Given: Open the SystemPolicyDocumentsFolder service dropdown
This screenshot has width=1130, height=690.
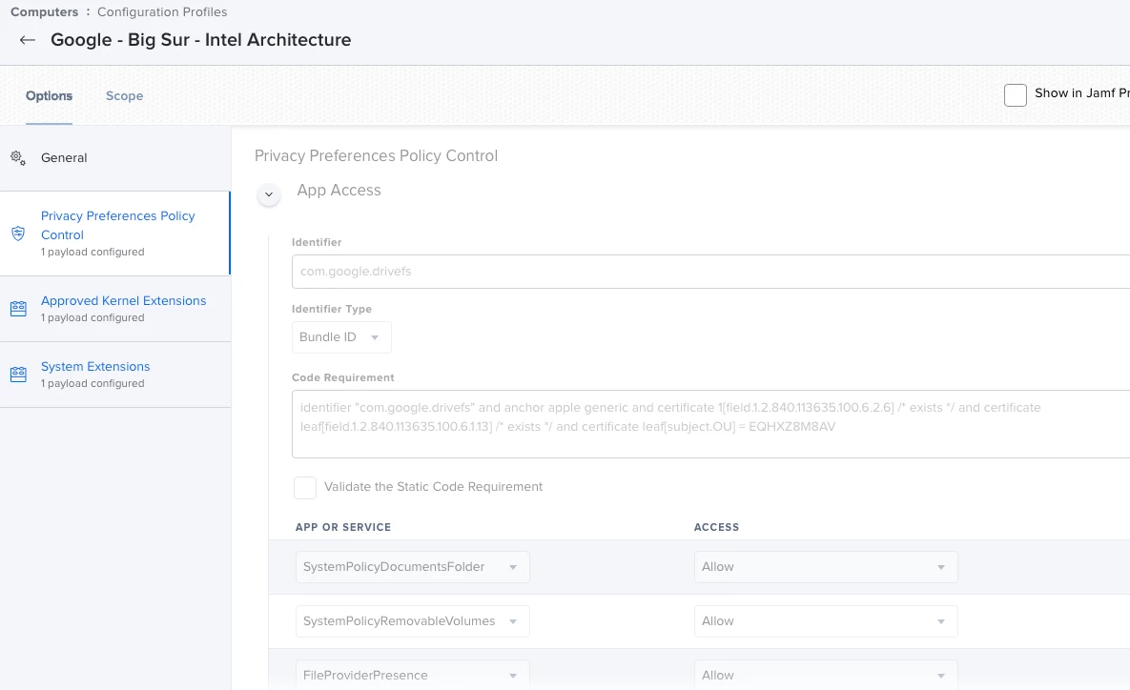Looking at the screenshot, I should point(412,567).
